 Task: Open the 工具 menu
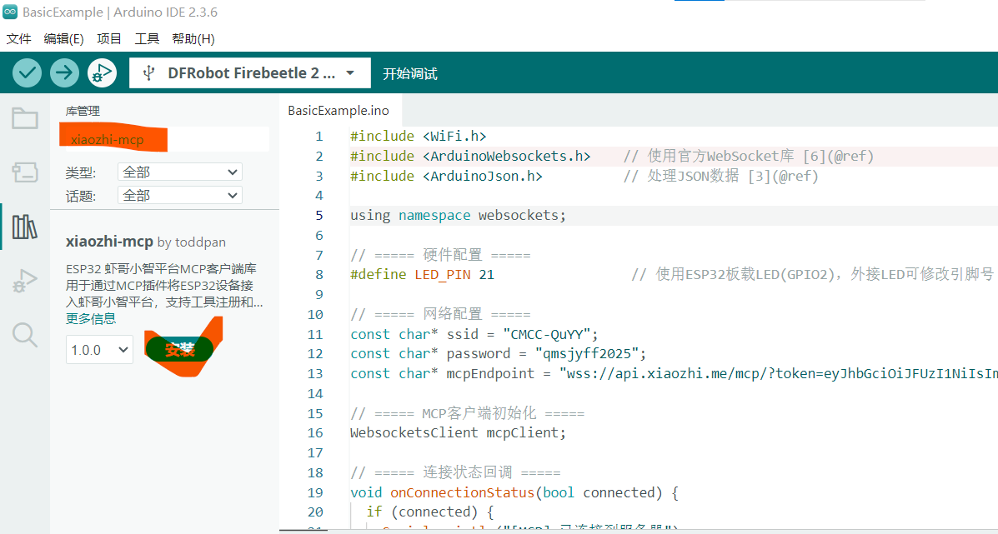pos(147,39)
